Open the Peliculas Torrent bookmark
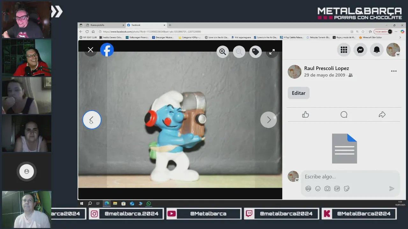 pos(318,37)
